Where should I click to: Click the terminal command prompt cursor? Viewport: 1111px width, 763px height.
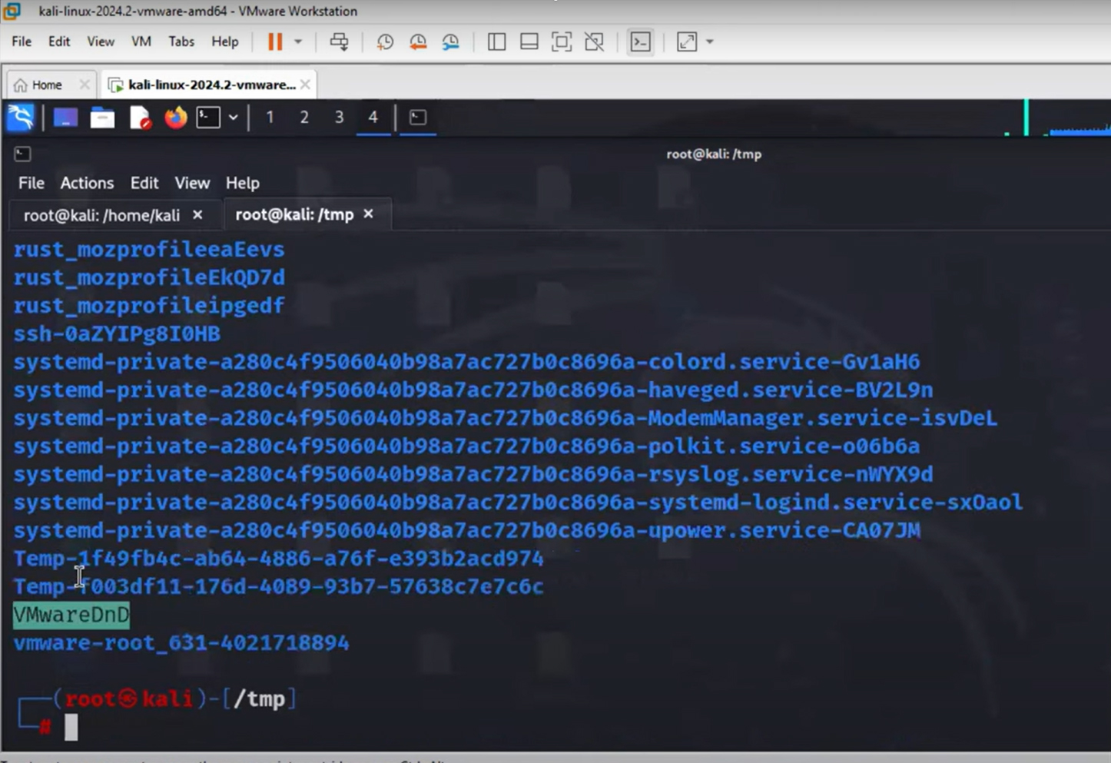71,727
